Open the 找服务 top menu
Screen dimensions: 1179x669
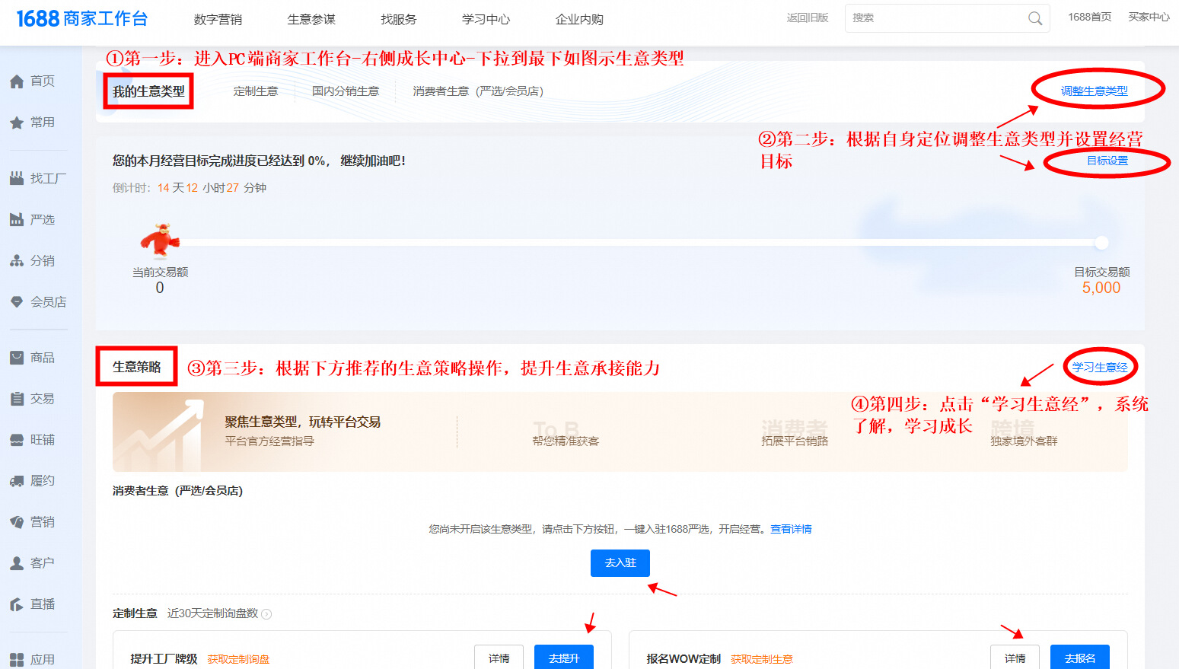(x=399, y=19)
